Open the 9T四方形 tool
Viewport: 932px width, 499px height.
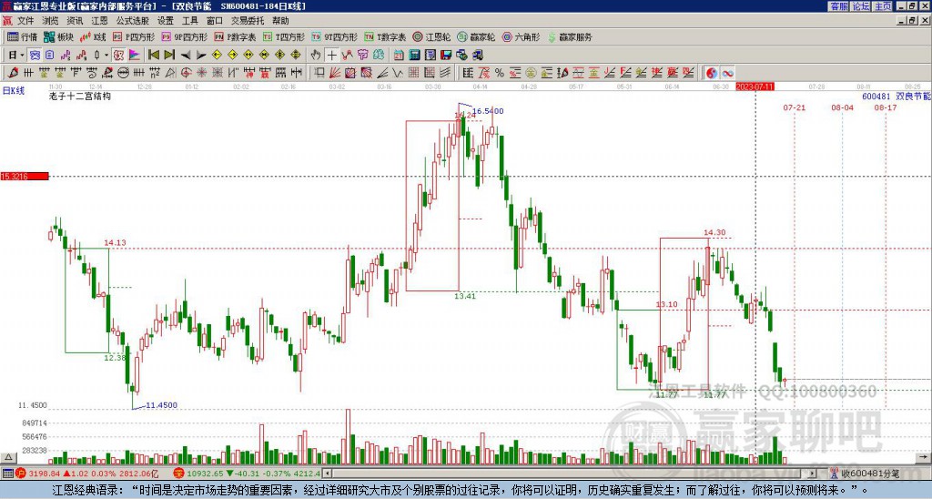pyautogui.click(x=334, y=36)
